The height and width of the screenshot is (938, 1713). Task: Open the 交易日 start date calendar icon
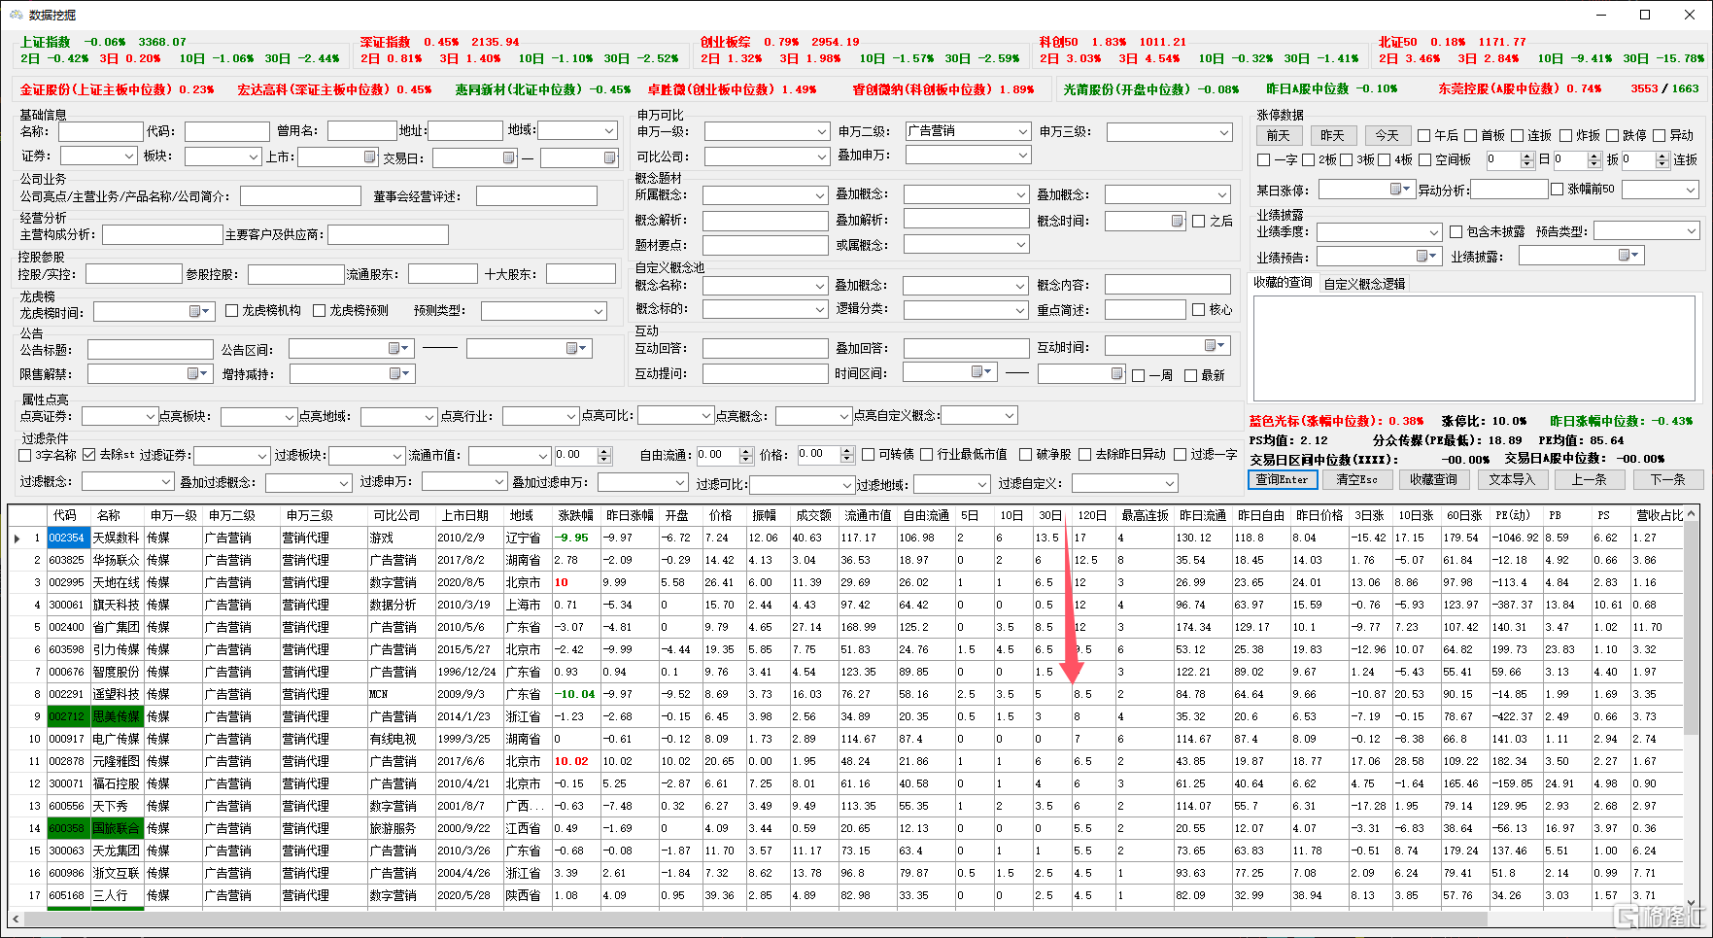pyautogui.click(x=508, y=157)
